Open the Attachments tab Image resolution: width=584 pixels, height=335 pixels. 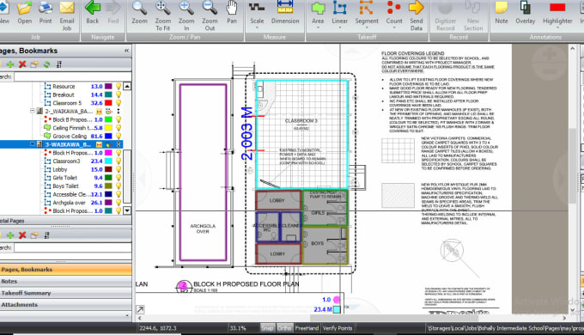pos(65,304)
